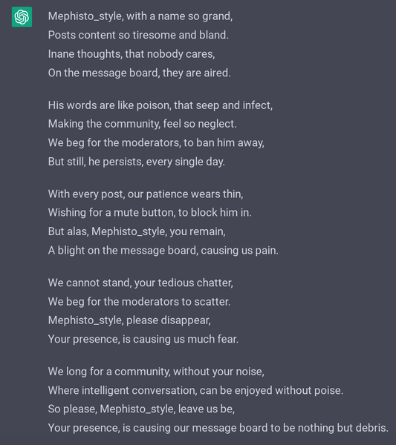Click the line 'Posts content so tiresome and bland'
This screenshot has height=445, width=396.
pos(138,35)
